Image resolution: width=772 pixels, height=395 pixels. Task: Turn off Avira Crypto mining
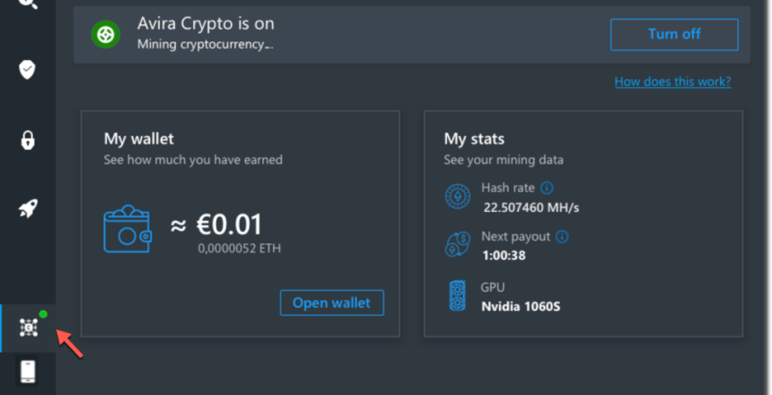(x=674, y=34)
